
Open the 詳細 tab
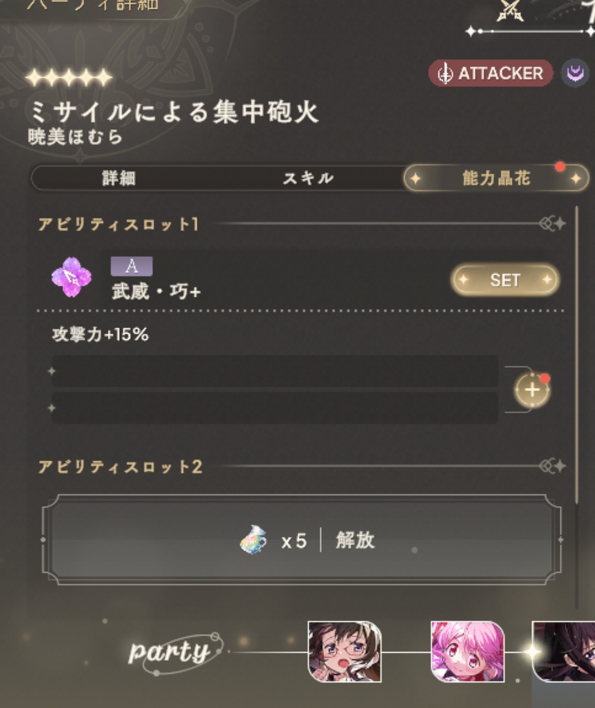(119, 178)
